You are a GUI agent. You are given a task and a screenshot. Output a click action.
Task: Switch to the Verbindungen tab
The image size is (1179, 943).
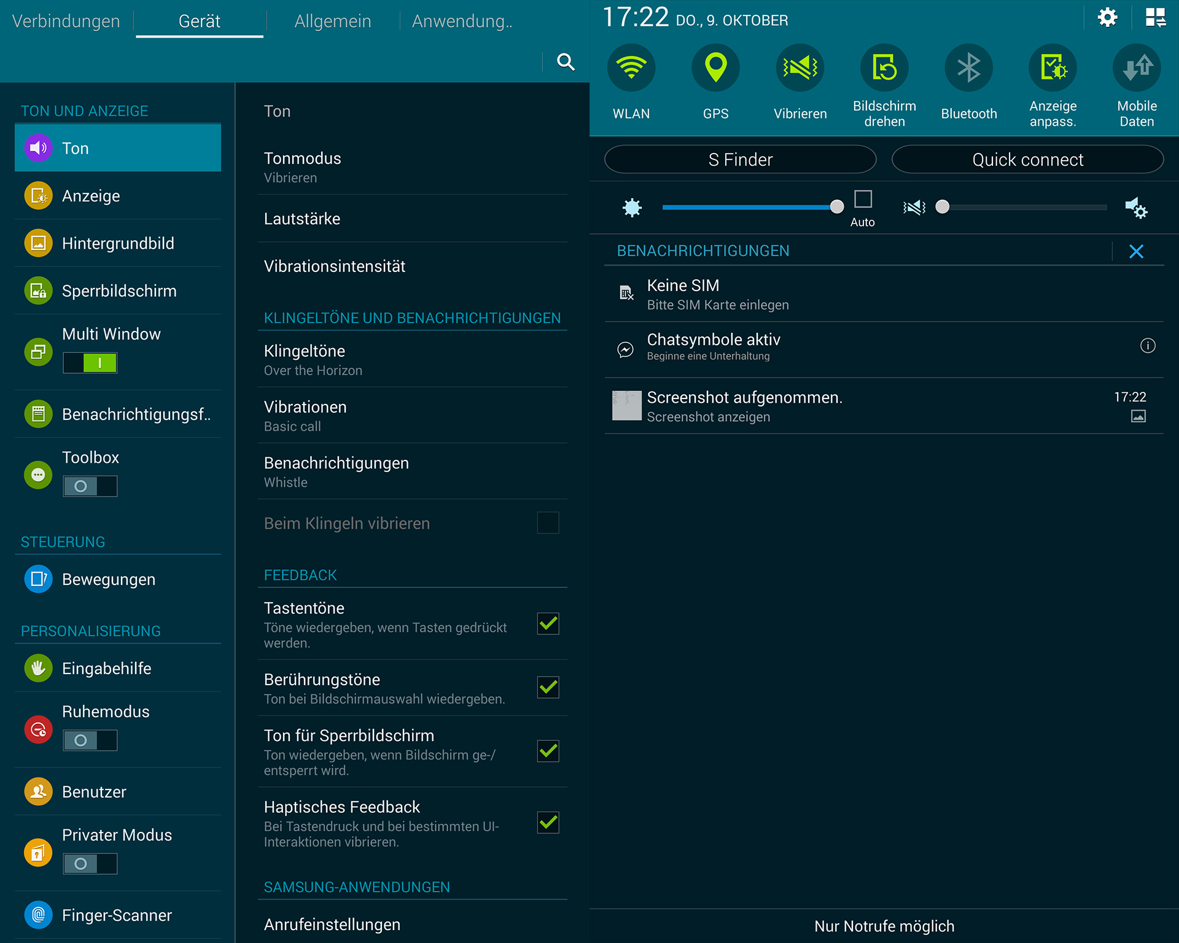[x=66, y=21]
